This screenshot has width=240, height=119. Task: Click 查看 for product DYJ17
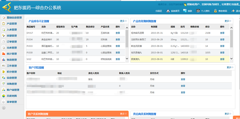[x=118, y=33]
